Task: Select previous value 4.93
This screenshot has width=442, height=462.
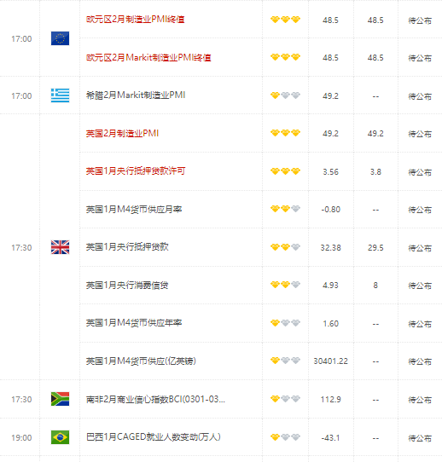Action: (x=330, y=286)
